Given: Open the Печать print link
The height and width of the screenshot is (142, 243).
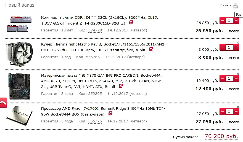Looking at the screenshot, I should [x=226, y=5].
